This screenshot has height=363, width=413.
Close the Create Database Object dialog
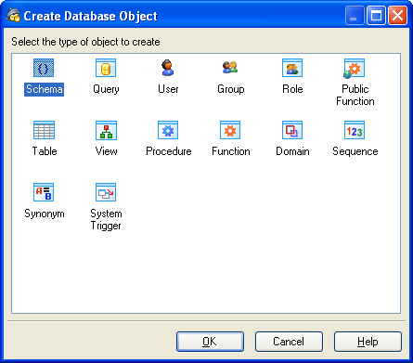397,16
